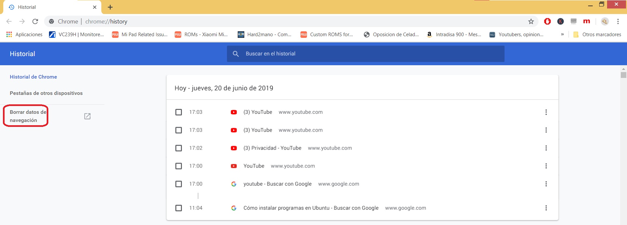This screenshot has height=225, width=627.
Task: Open the Otros marcadores bookmarks folder
Action: [597, 35]
